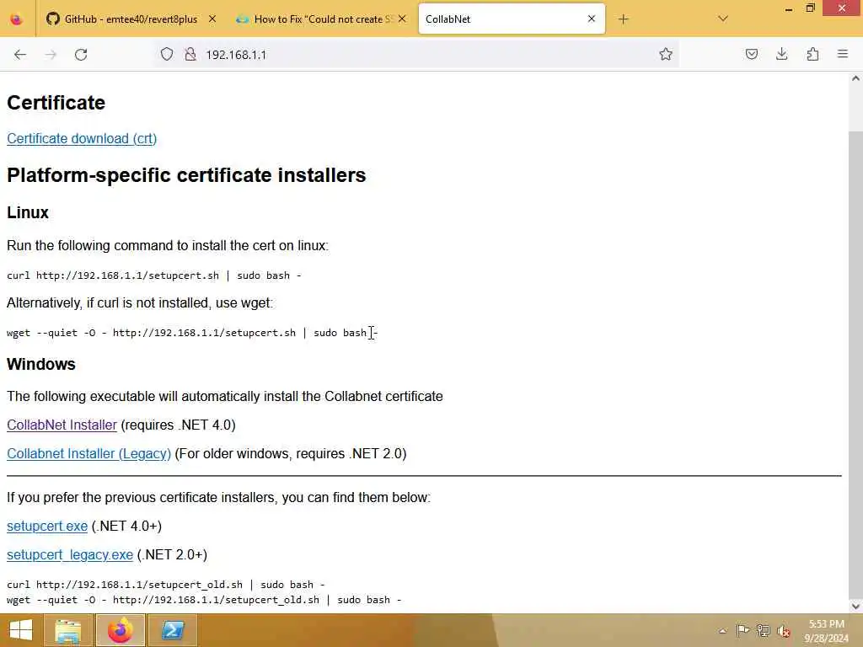Open File Explorer from the taskbar
Viewport: 863px width, 647px height.
pyautogui.click(x=67, y=630)
